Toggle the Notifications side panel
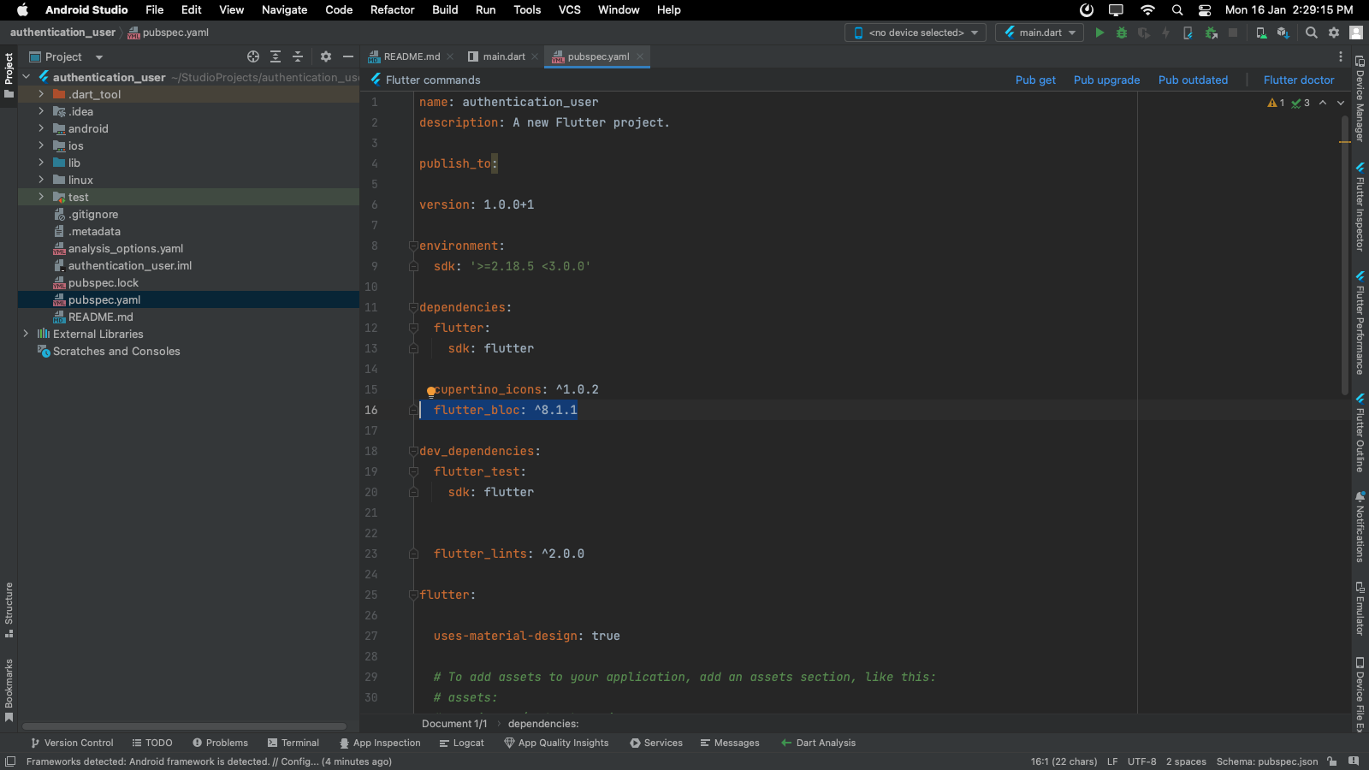The width and height of the screenshot is (1369, 770). [1360, 526]
